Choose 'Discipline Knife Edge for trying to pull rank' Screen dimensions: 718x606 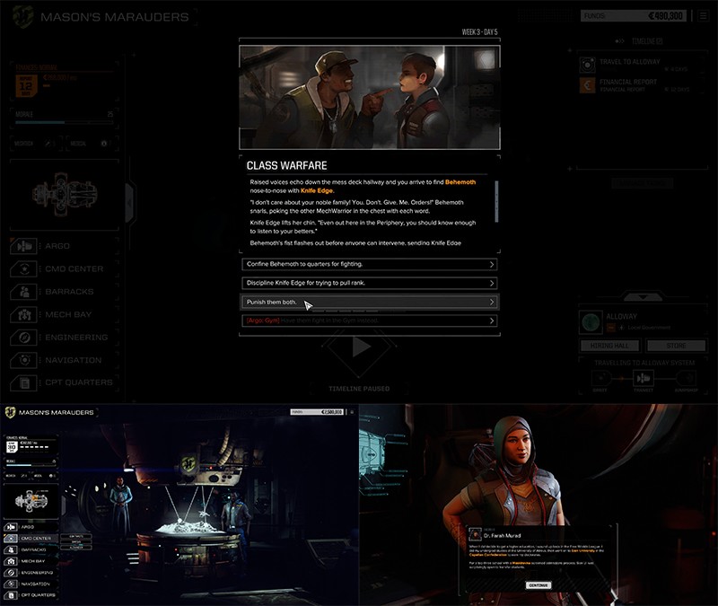(x=369, y=284)
